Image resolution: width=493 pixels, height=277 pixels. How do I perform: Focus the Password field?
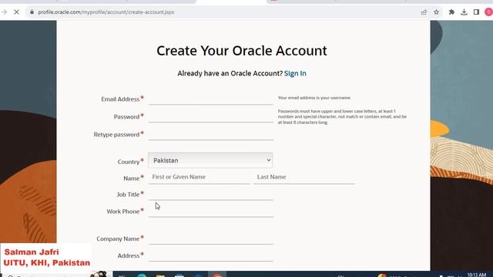[x=210, y=116]
